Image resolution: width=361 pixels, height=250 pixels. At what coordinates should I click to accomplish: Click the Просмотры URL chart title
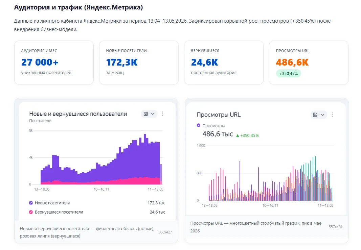219,115
